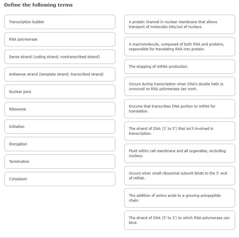239x238 pixels.
Task: Click the Antisense strand term card
Action: (59, 74)
